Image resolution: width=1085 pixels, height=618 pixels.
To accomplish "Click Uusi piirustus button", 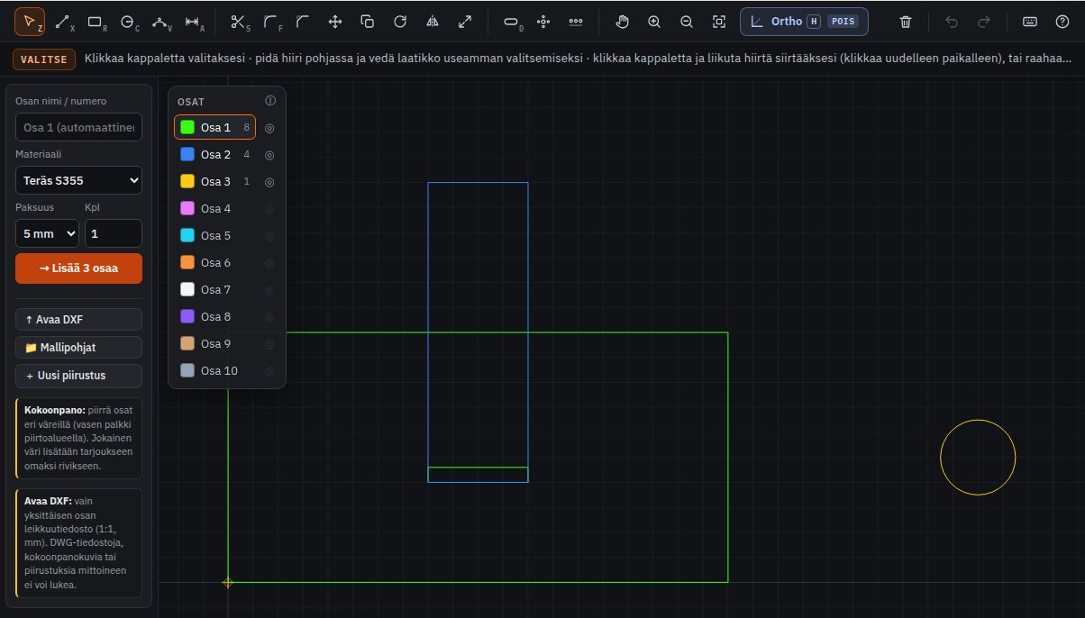I will pyautogui.click(x=78, y=375).
